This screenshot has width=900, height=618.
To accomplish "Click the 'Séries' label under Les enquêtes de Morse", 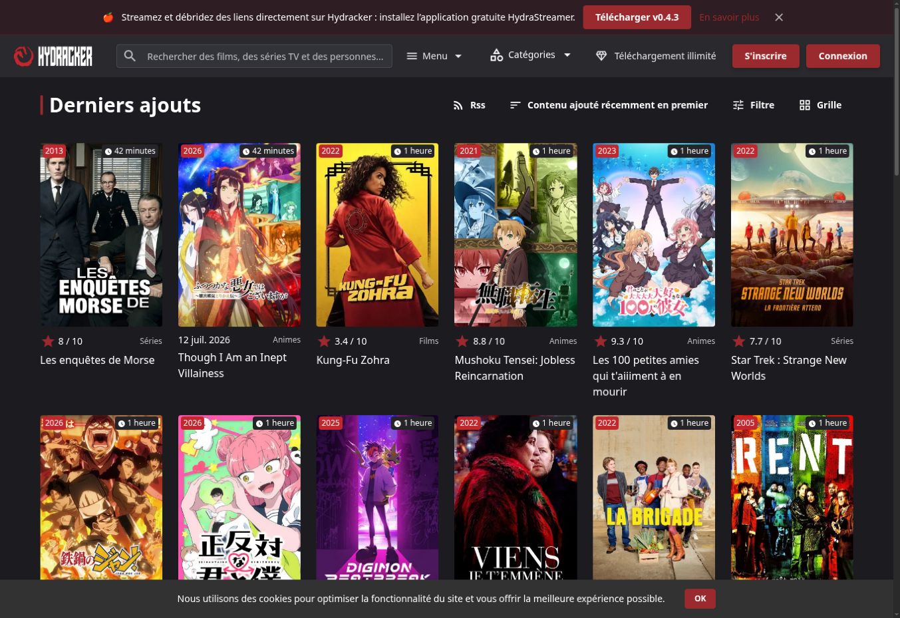I will (x=151, y=341).
